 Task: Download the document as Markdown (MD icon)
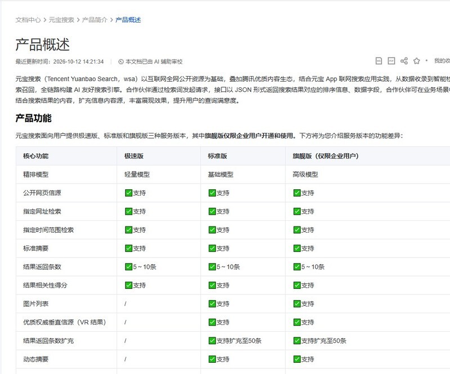click(x=378, y=61)
